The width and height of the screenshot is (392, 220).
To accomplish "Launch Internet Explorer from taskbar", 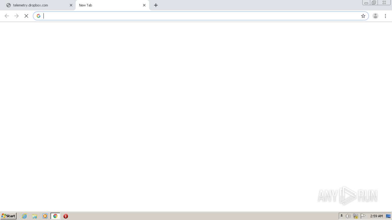I will click(24, 216).
